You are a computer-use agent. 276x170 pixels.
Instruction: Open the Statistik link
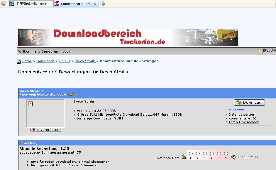pyautogui.click(x=269, y=51)
